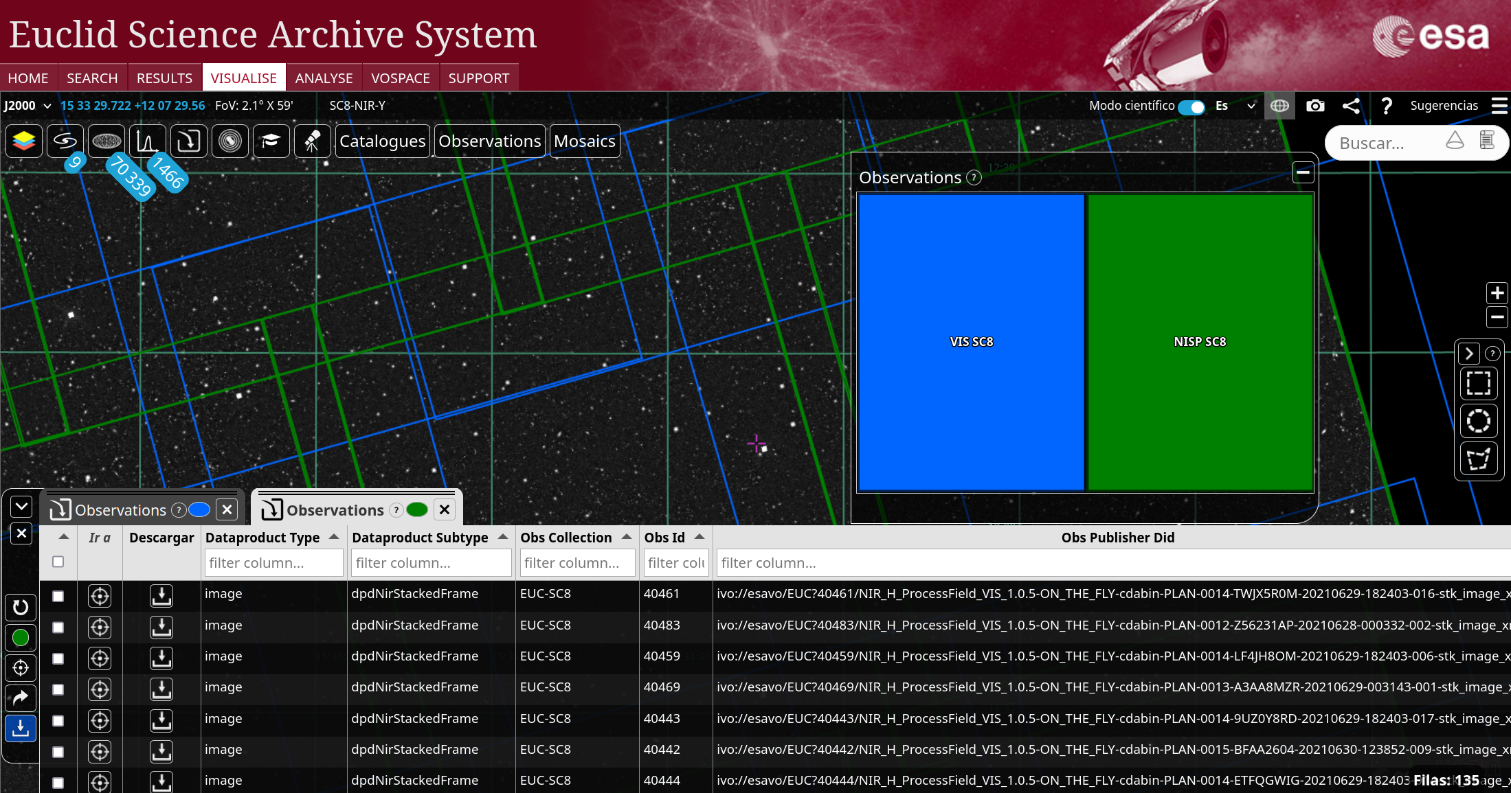Zoom in with the plus button
This screenshot has height=793, width=1511.
[x=1497, y=293]
